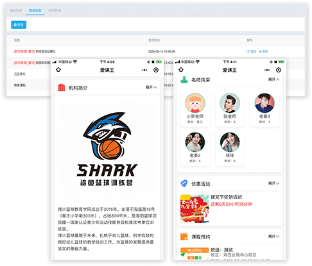Open the third tab next to 教务动态
Viewport: 312px width, 266px height.
[x=55, y=10]
